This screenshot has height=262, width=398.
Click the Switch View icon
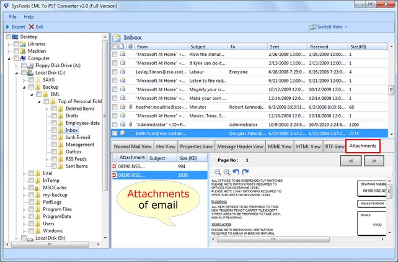pos(313,27)
